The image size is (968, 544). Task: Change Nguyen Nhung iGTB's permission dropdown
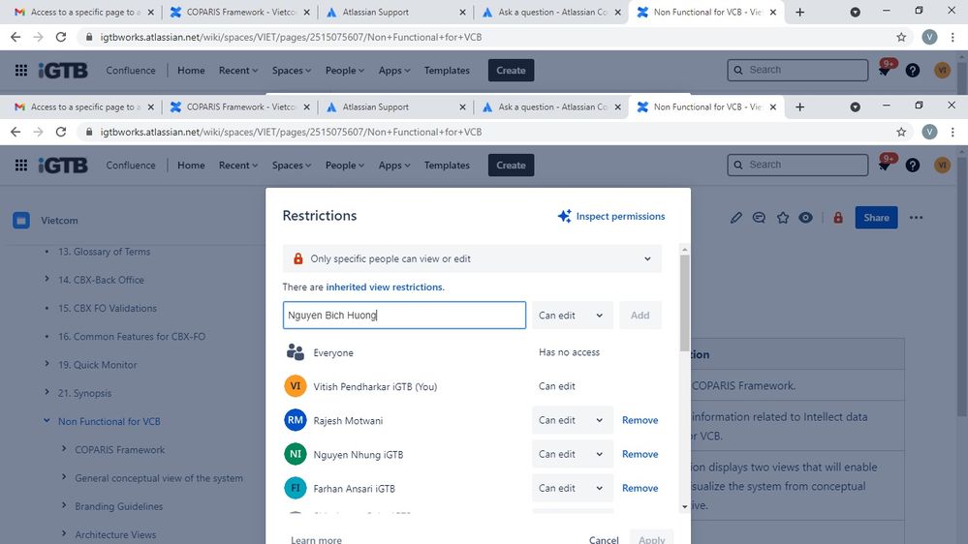click(x=573, y=454)
